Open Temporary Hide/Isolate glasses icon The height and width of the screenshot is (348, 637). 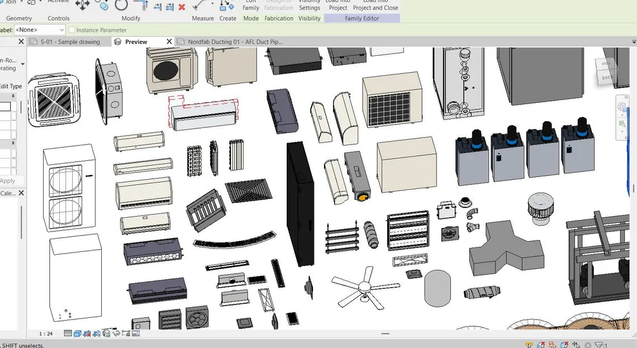point(116,333)
